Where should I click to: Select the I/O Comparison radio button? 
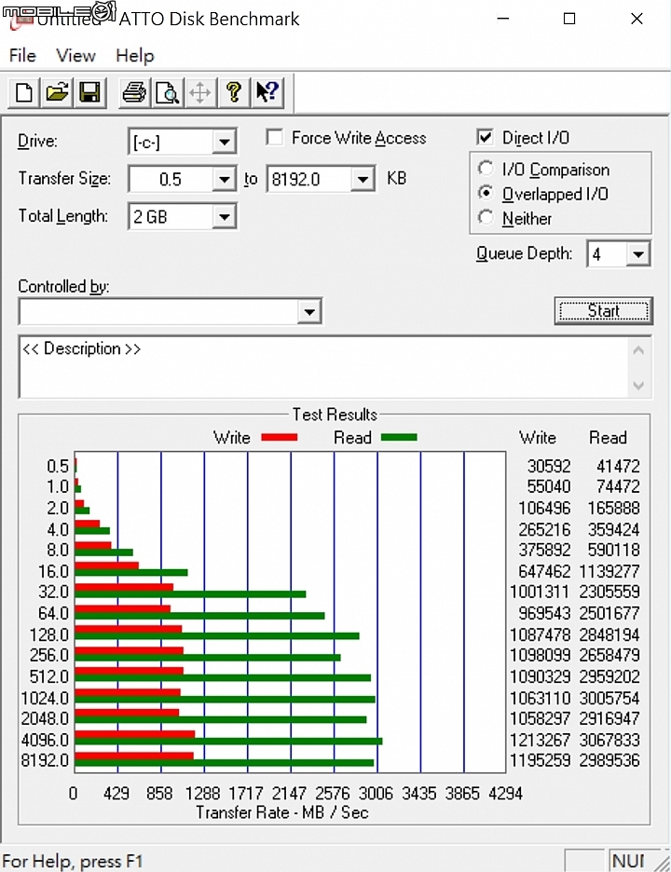tap(486, 169)
